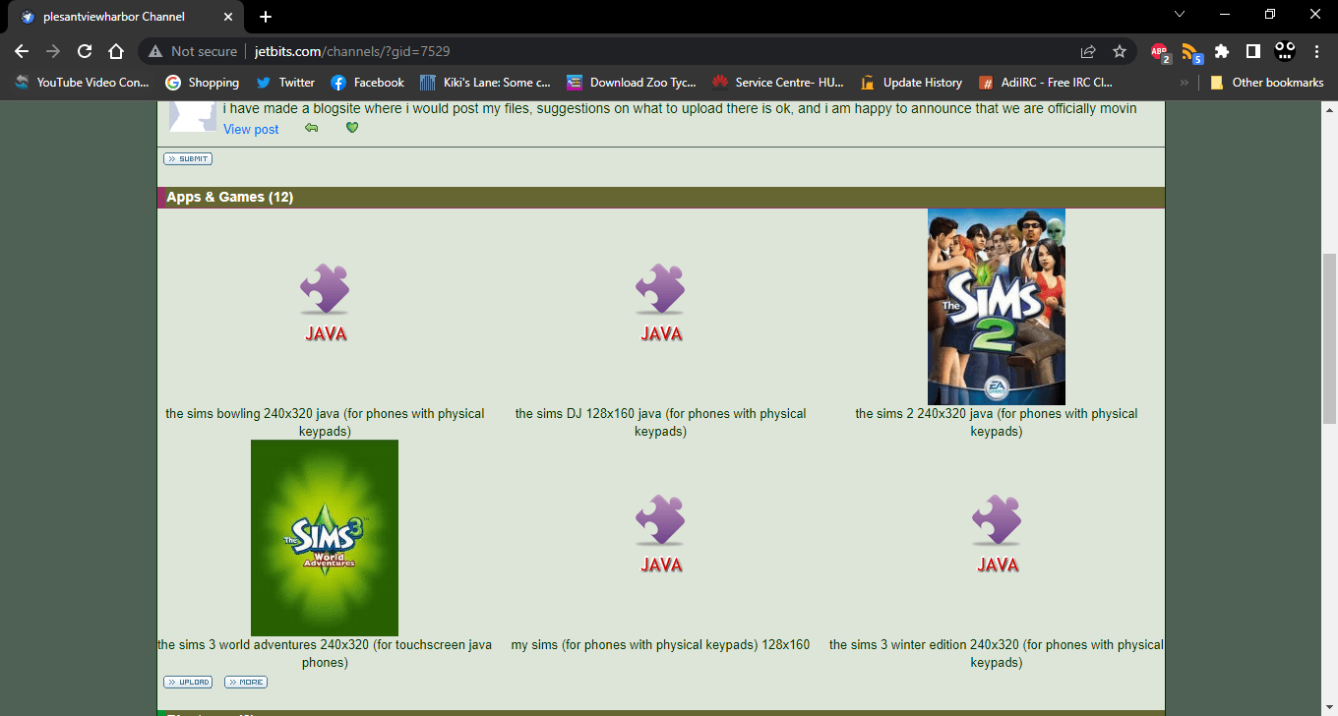This screenshot has height=716, width=1338.
Task: Open the sims 2 240x320 java link
Action: [x=996, y=422]
